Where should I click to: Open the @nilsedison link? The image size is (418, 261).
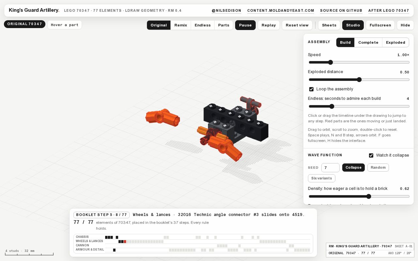coord(226,10)
